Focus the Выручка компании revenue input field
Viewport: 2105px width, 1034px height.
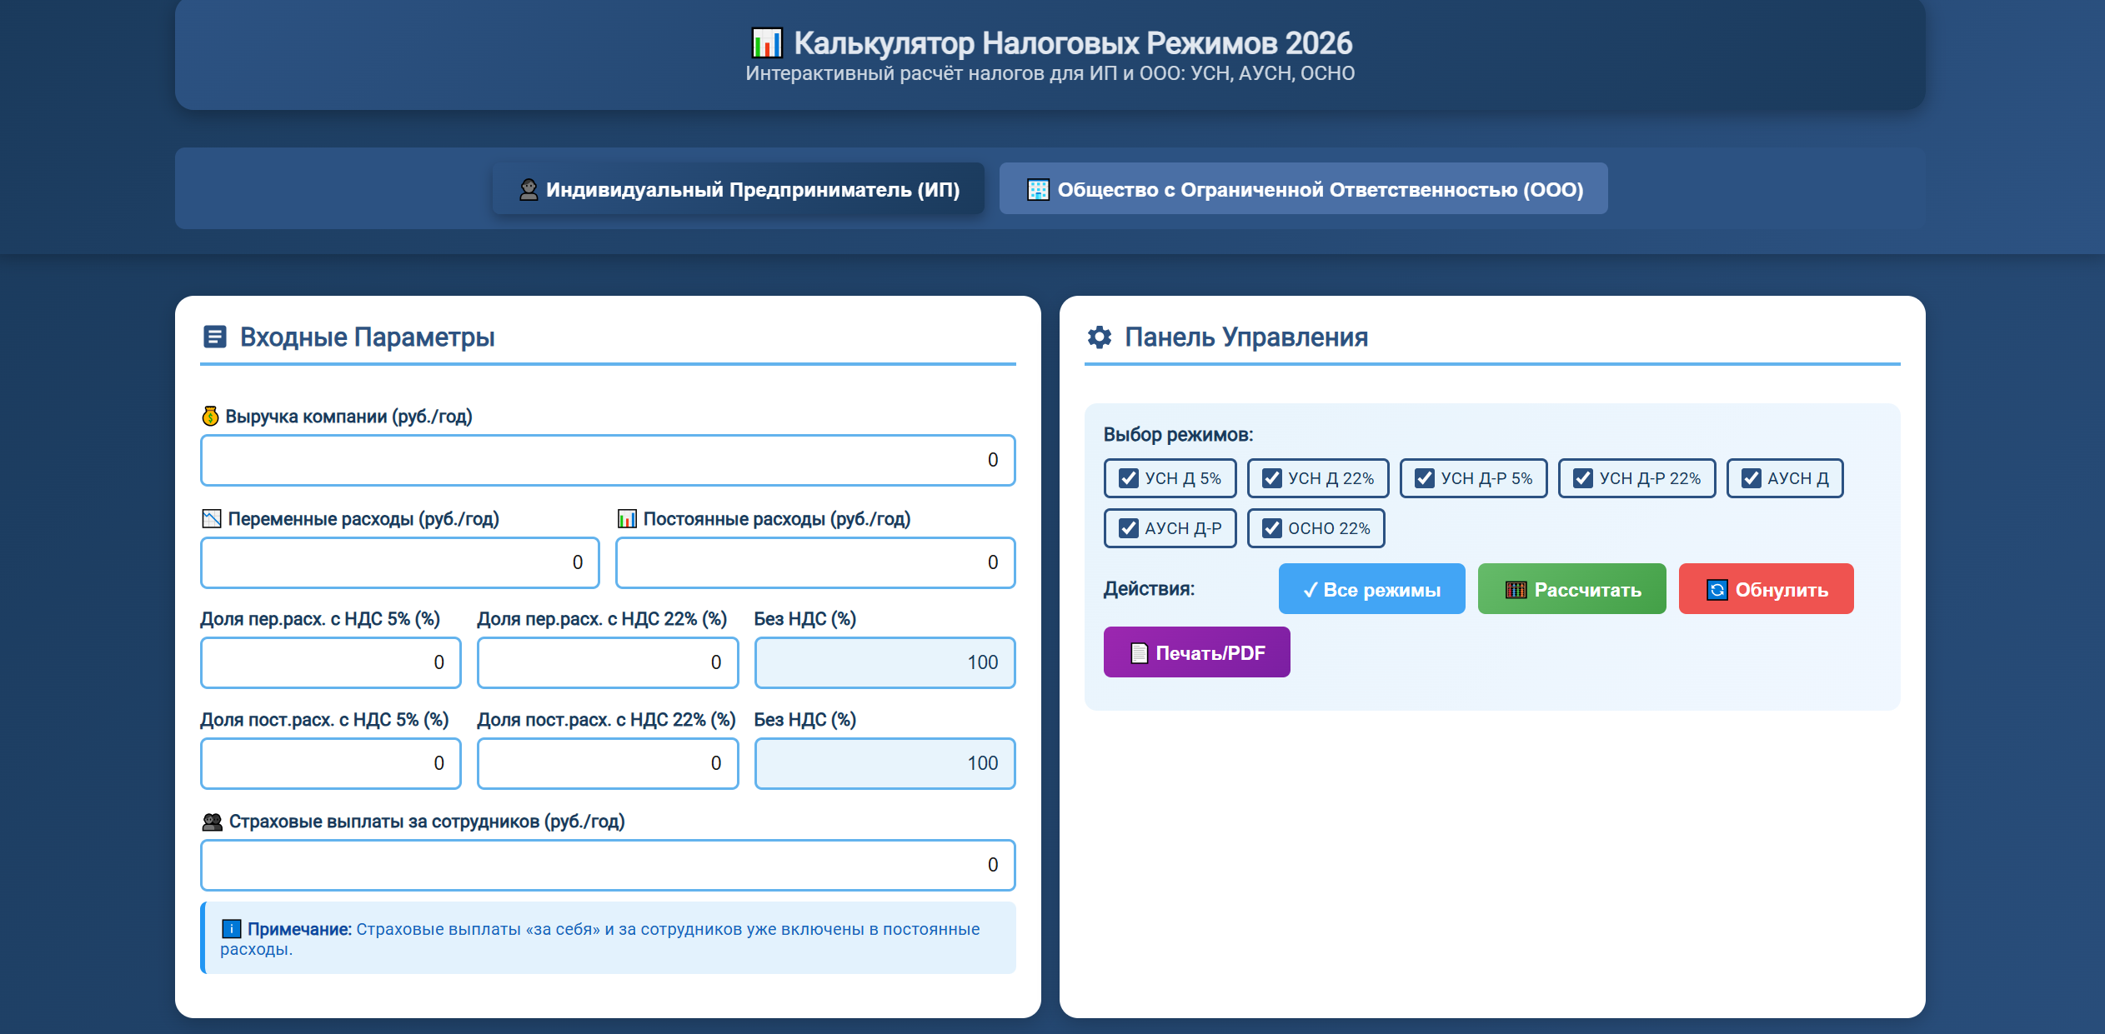(608, 460)
